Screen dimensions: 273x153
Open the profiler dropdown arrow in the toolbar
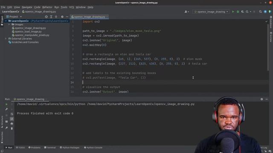(x=250, y=11)
